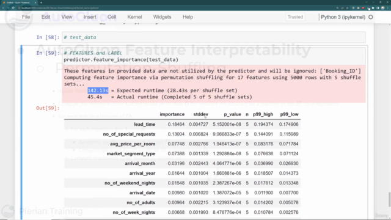Click the p99_low column header

(x=289, y=114)
